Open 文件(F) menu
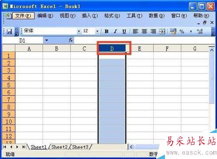The height and width of the screenshot is (159, 217). tap(23, 16)
